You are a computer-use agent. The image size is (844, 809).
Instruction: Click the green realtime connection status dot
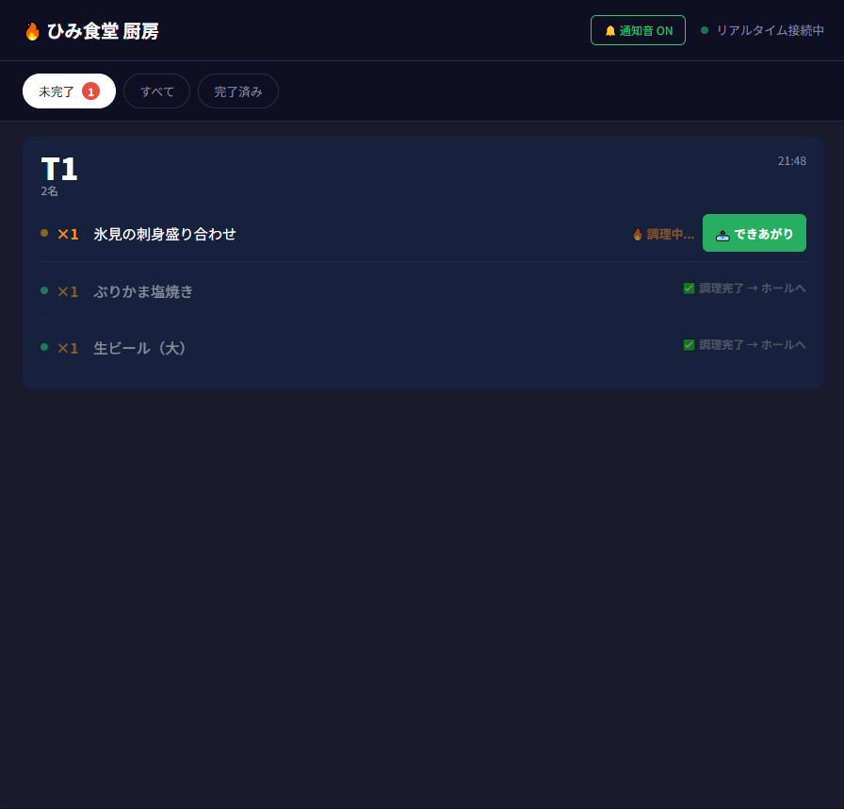click(x=704, y=30)
